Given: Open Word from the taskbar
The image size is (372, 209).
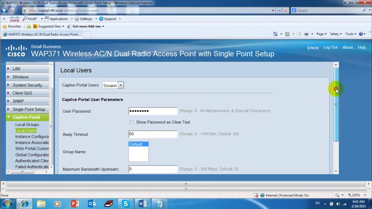Looking at the screenshot, I should point(142,204).
